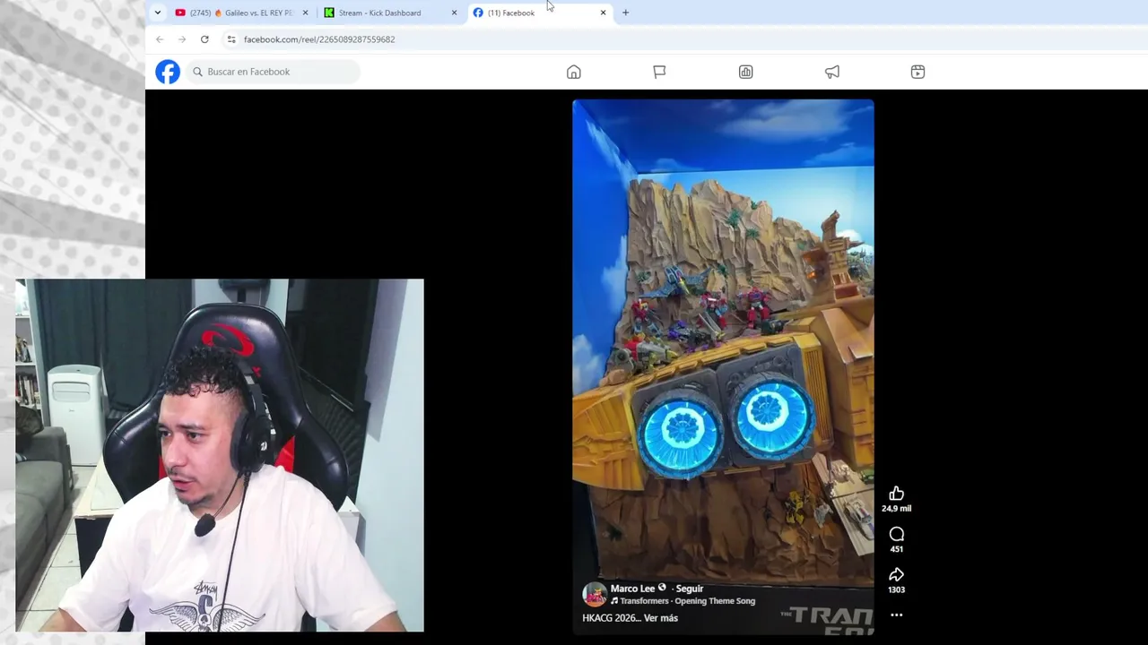Close the Kick Dashboard tab
This screenshot has height=645, width=1148.
(x=454, y=13)
